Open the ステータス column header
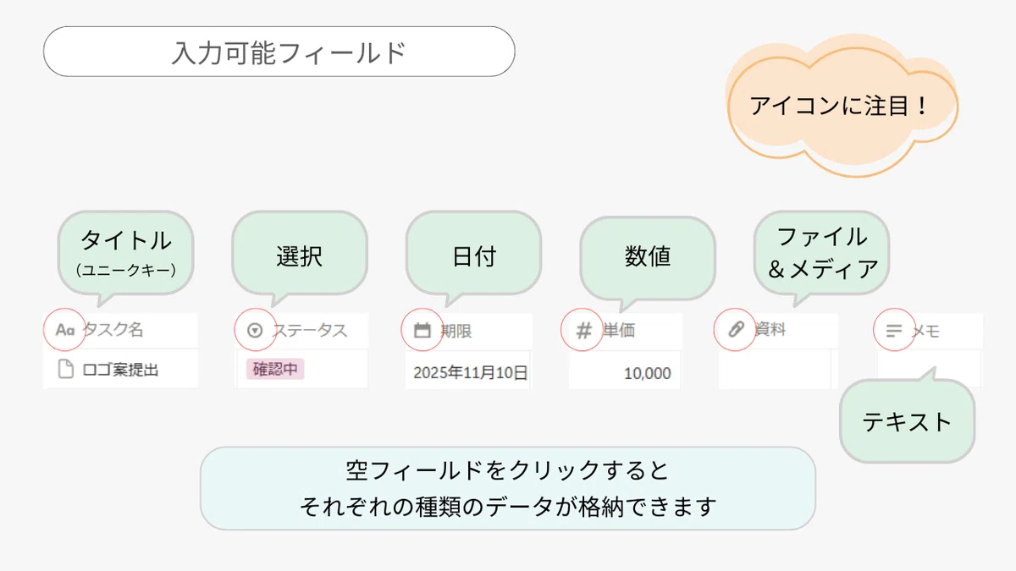Screen dimensions: 1016x571 pyautogui.click(x=302, y=331)
